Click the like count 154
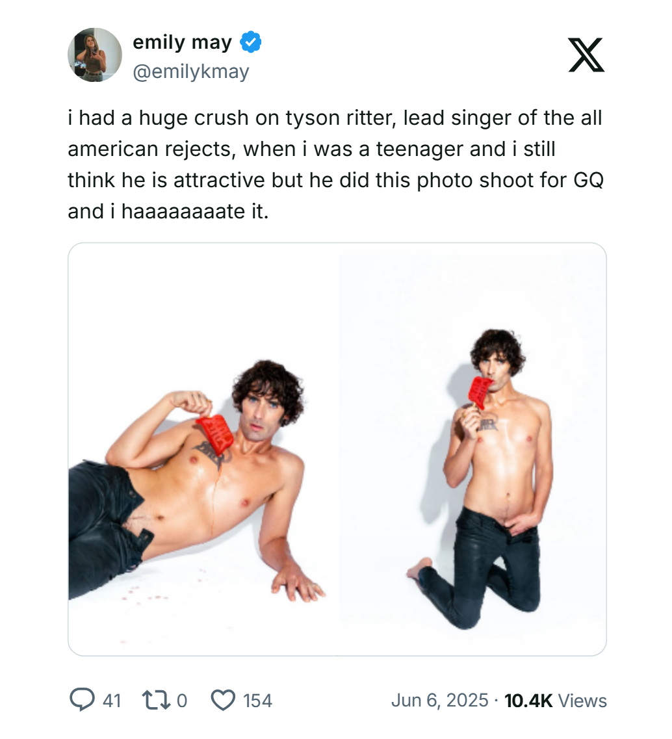 257,701
